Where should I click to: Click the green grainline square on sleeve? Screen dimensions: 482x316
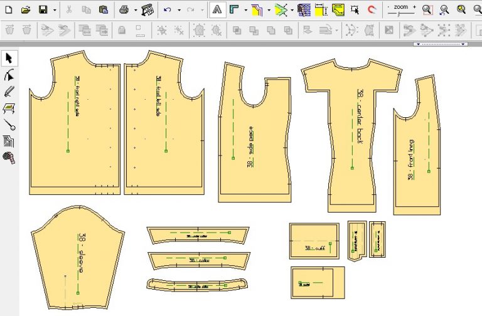point(78,293)
